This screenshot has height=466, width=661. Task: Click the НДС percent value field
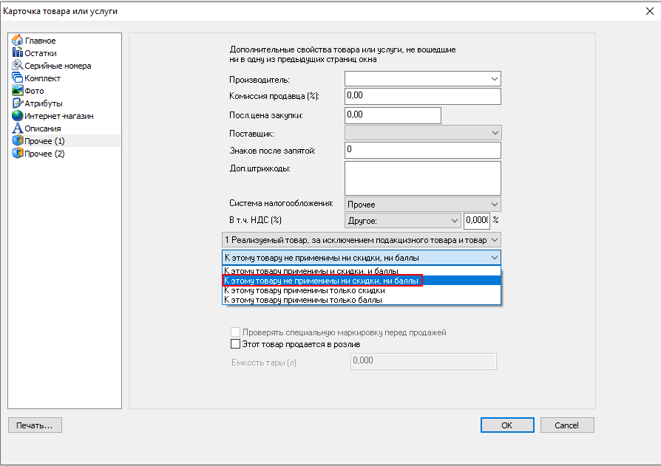(x=477, y=221)
